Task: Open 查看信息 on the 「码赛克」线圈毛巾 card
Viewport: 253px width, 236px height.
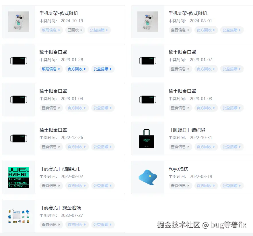Action: point(51,186)
